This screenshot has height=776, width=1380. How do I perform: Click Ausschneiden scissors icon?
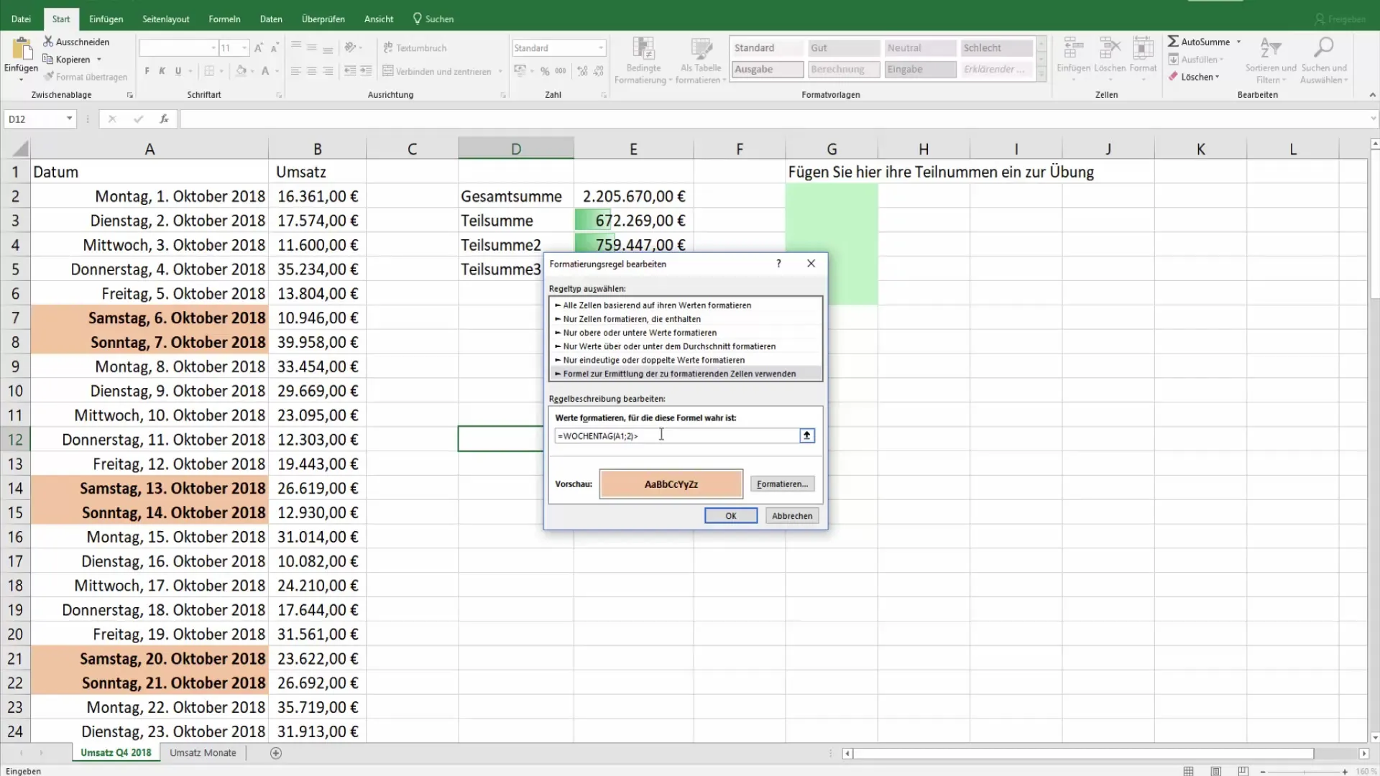coord(48,42)
